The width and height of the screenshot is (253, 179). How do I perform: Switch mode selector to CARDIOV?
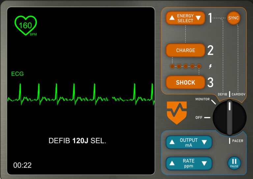pyautogui.click(x=238, y=94)
